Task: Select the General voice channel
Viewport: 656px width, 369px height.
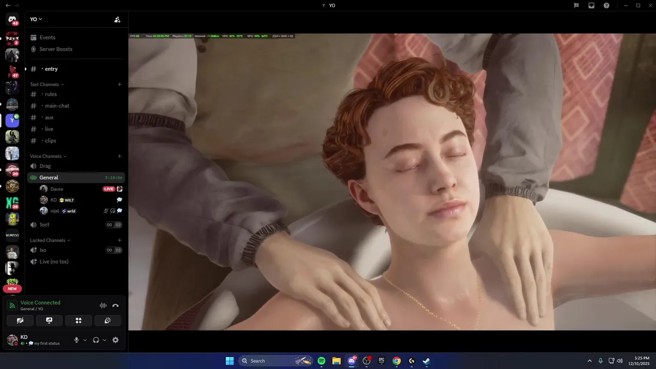Action: (x=76, y=177)
